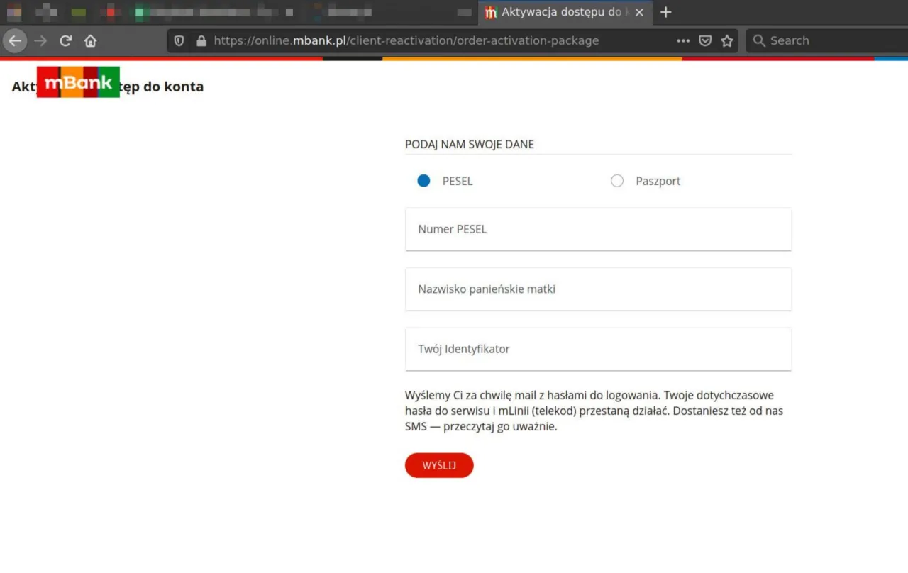
Task: Close the Aktywacja dostępu tab
Action: point(639,12)
